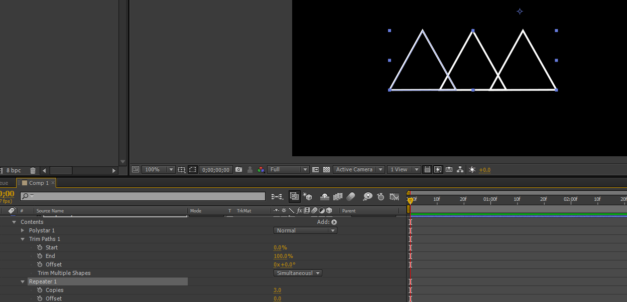Toggle the Motion Blur enable switch

tap(351, 197)
